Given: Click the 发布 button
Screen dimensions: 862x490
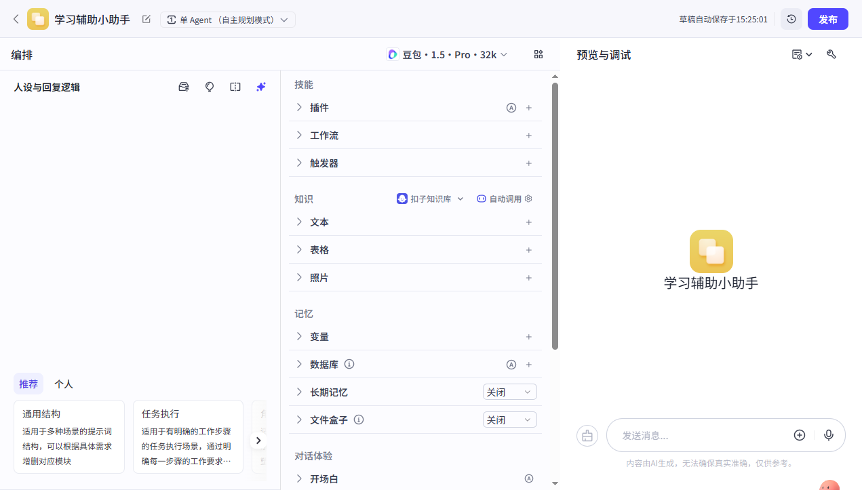Looking at the screenshot, I should pos(827,18).
